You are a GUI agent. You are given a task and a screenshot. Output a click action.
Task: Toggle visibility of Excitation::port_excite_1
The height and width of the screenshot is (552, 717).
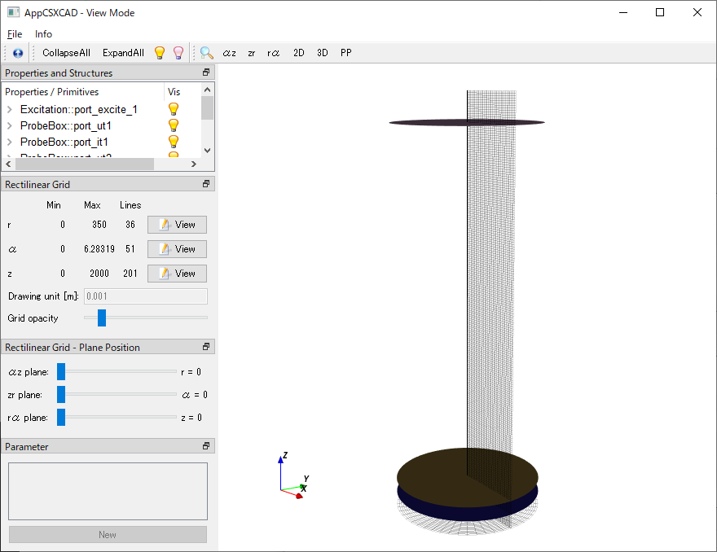[174, 109]
